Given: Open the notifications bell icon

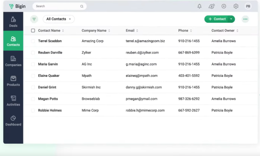Looking at the screenshot, I should pyautogui.click(x=199, y=6).
